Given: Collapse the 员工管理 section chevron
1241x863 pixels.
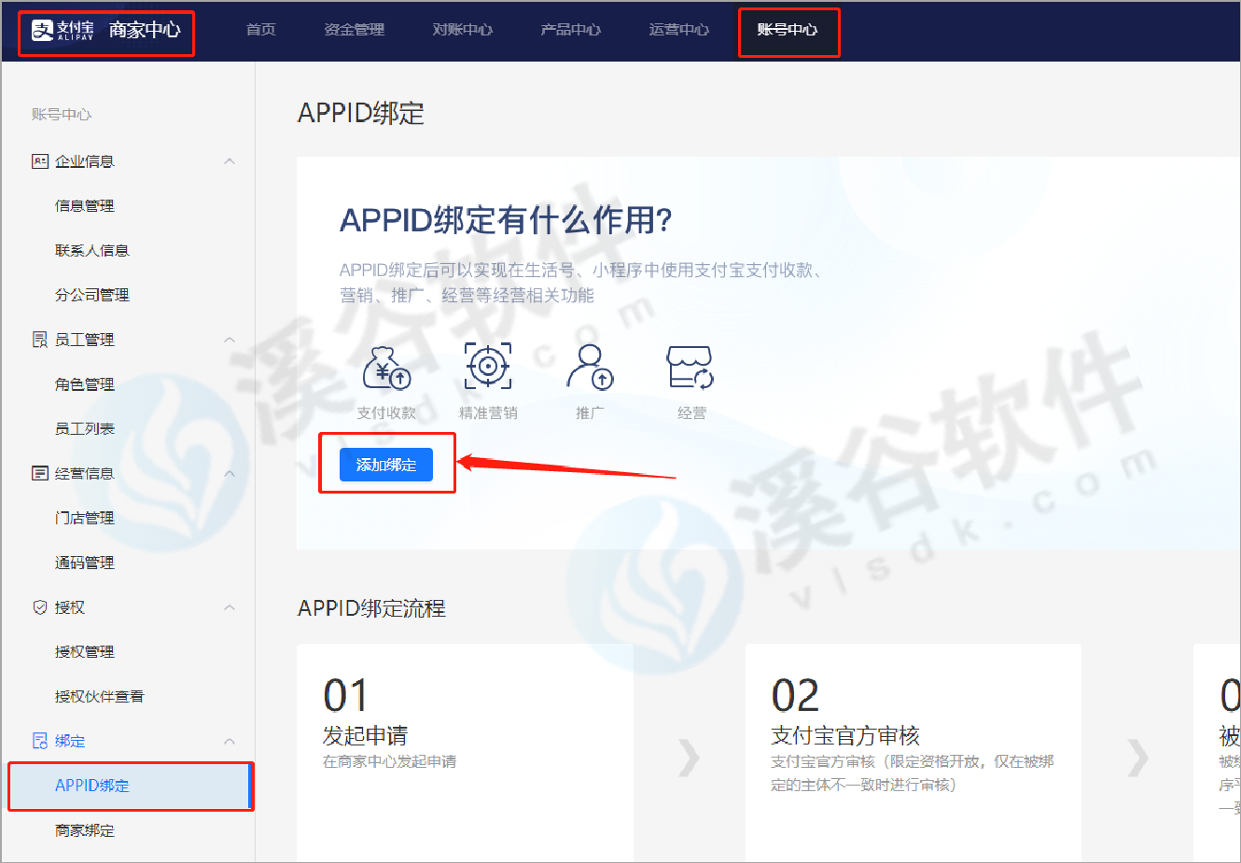Looking at the screenshot, I should point(230,340).
